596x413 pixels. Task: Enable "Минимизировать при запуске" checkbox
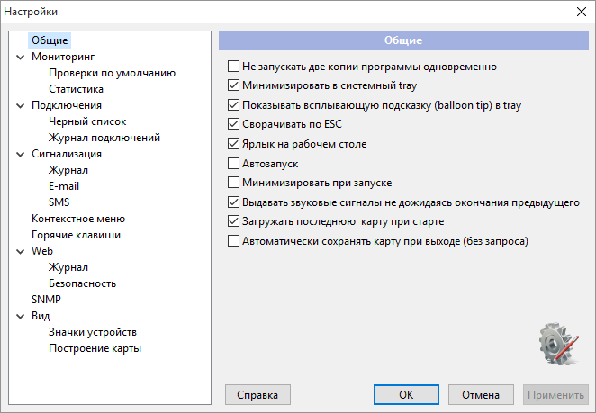[233, 183]
